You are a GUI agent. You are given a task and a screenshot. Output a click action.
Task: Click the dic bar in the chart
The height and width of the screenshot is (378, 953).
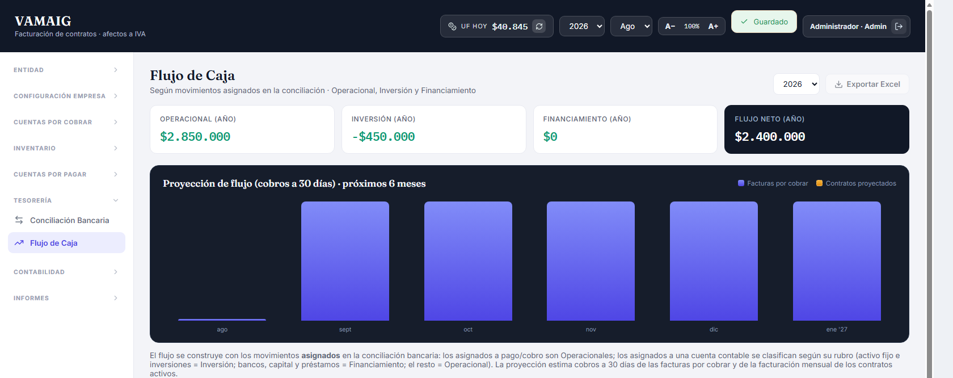pos(714,261)
